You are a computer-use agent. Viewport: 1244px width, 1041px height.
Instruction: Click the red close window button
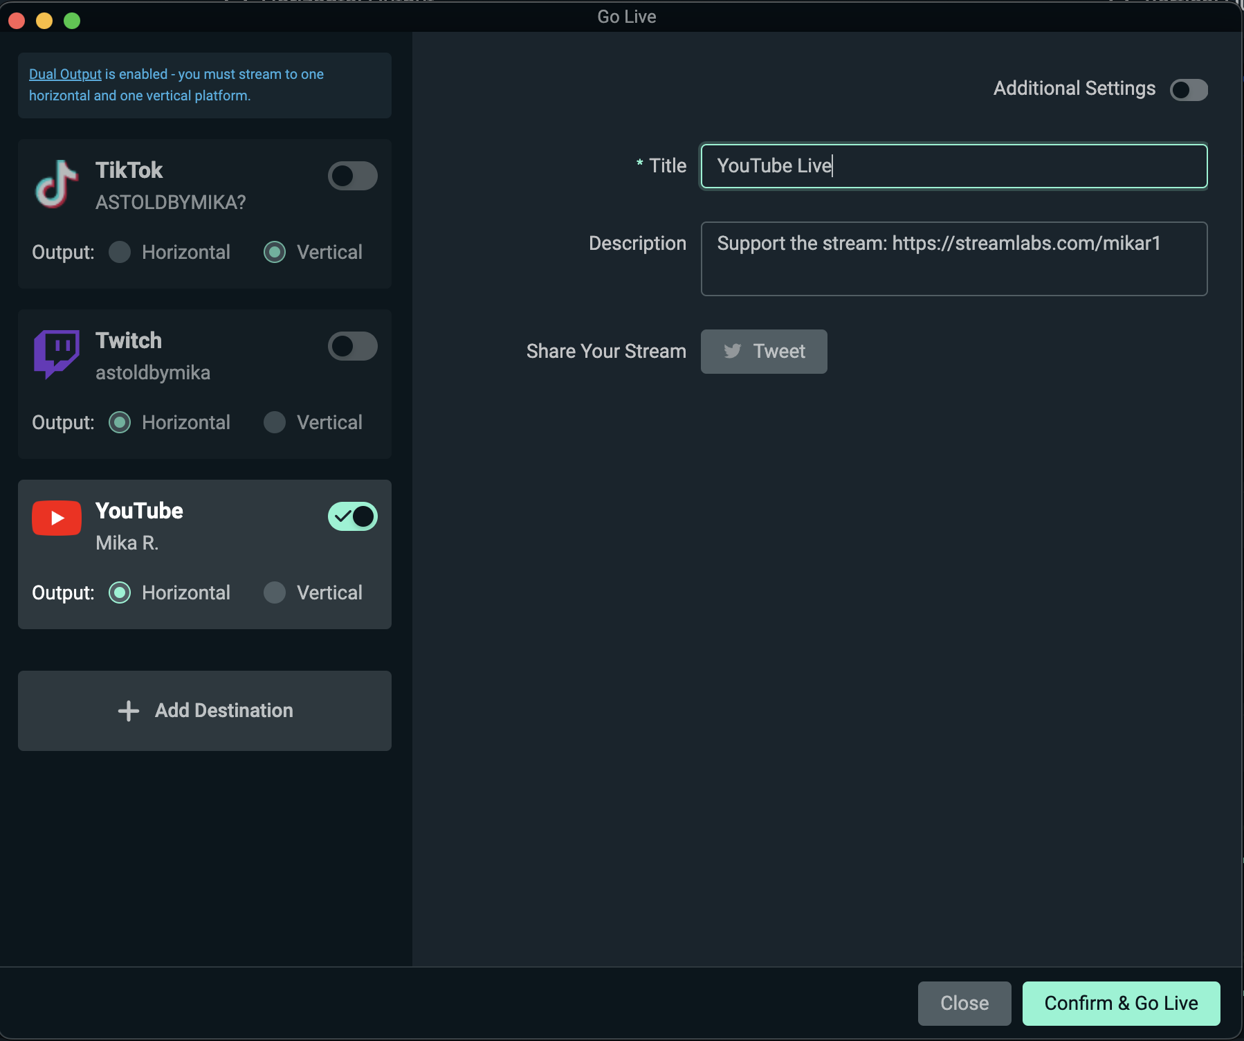point(17,21)
